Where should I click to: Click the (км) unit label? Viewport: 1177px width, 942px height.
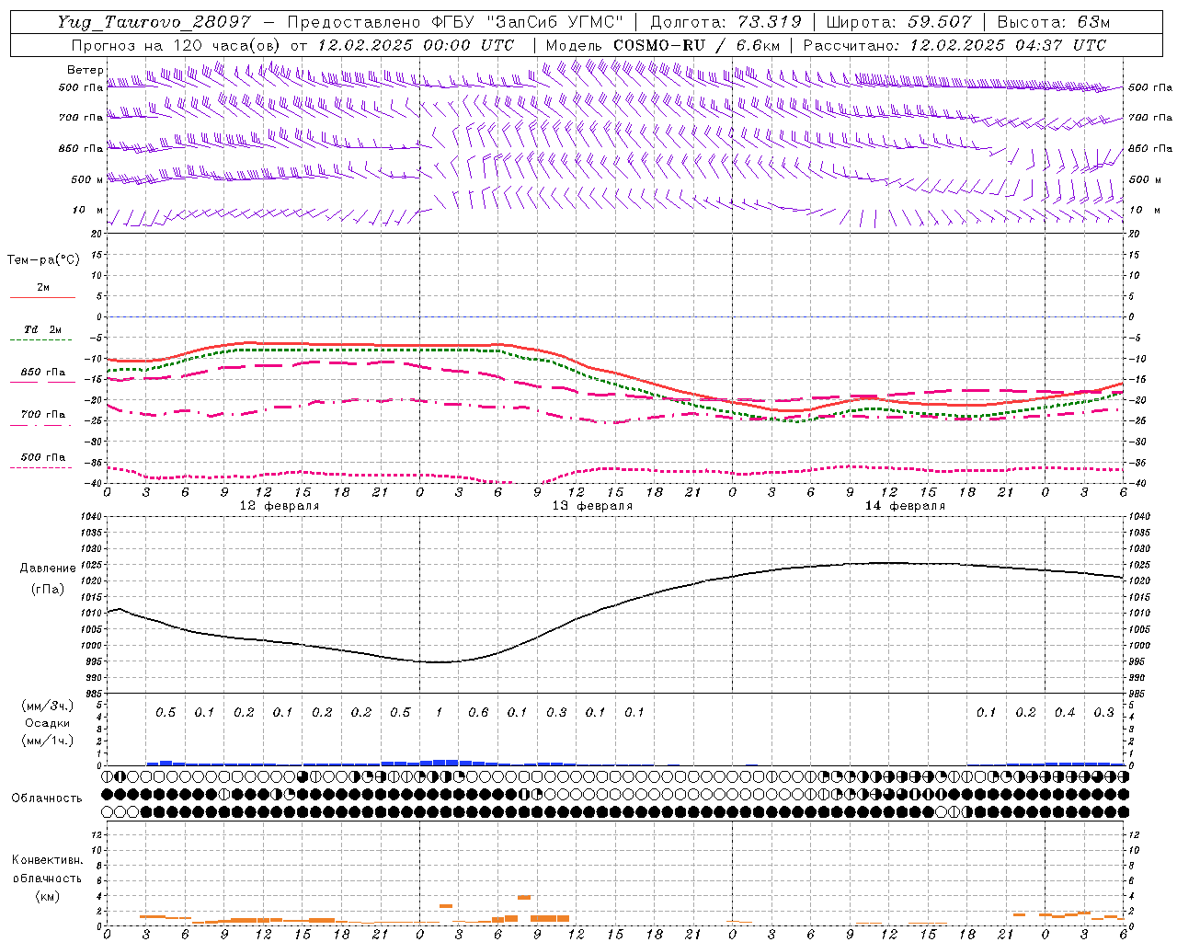(47, 895)
